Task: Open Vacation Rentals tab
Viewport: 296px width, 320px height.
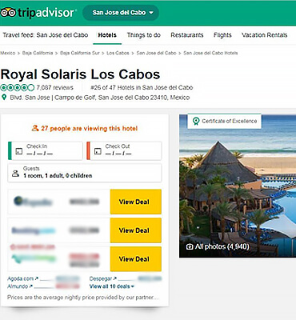Action: pyautogui.click(x=264, y=35)
